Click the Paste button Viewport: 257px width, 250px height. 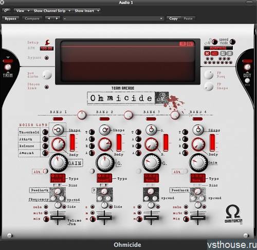[x=188, y=19]
